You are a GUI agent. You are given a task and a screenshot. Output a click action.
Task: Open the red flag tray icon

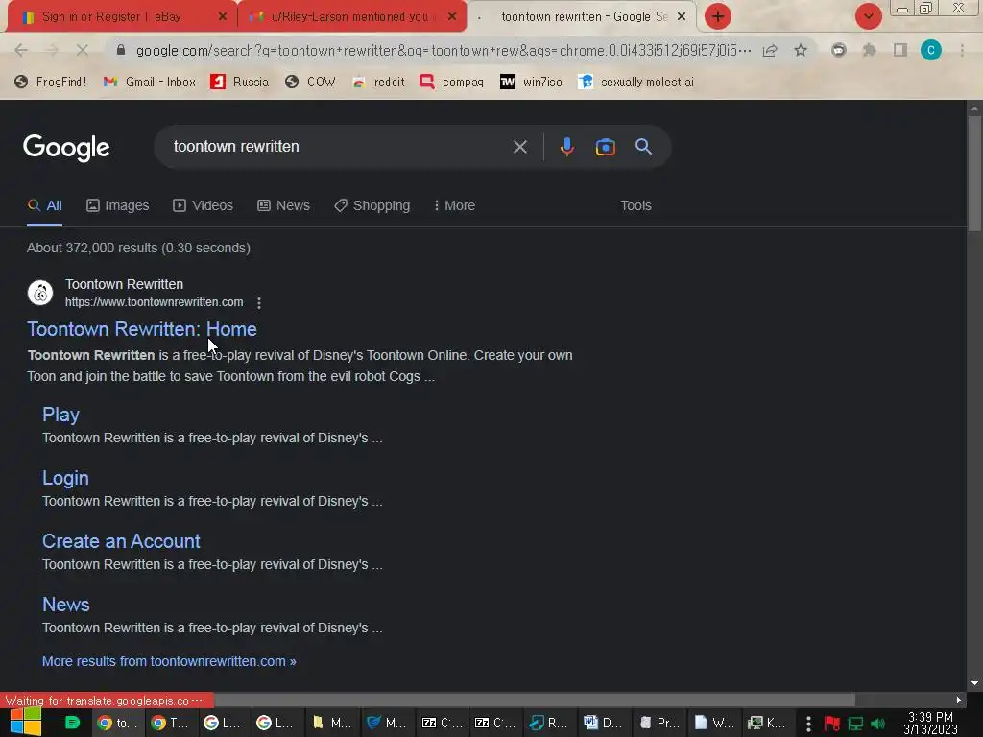832,724
